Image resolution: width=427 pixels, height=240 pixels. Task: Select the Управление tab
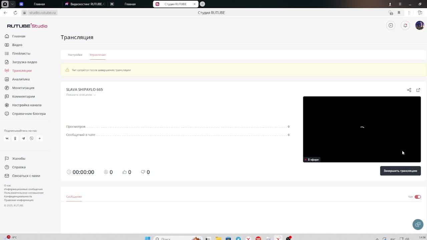[x=97, y=55]
